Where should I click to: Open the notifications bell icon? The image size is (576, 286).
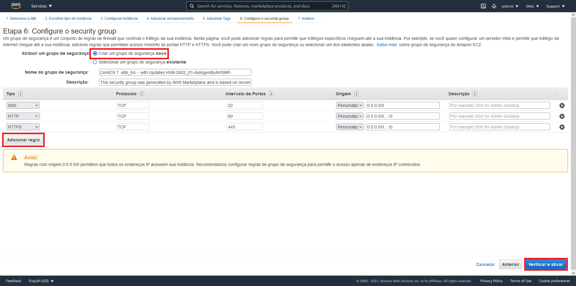[x=494, y=6]
